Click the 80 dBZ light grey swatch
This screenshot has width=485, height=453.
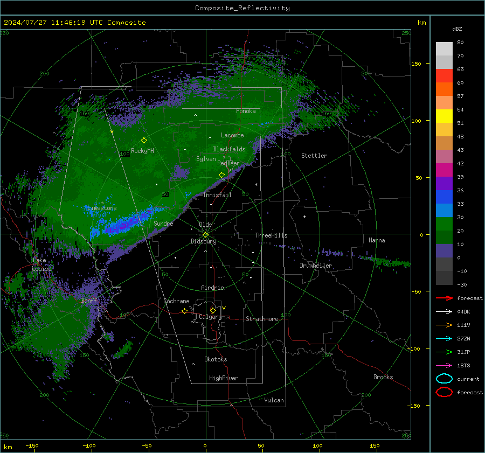click(444, 48)
